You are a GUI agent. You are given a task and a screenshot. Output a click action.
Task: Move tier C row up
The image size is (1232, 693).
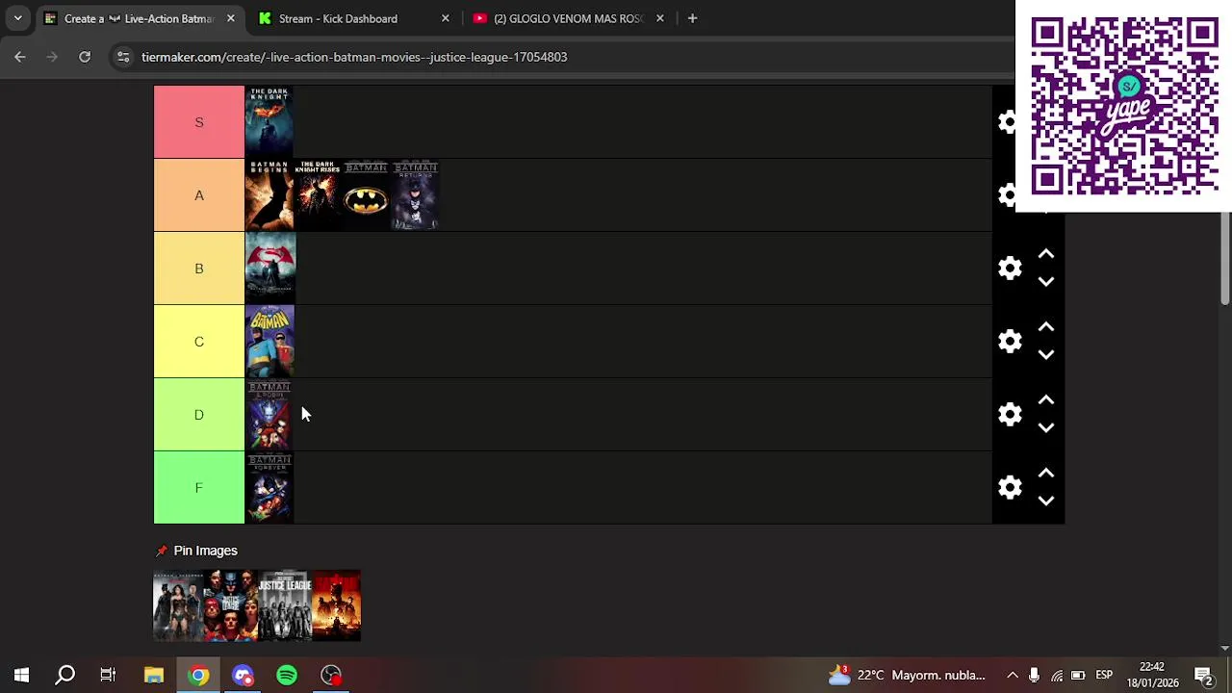1046,328
